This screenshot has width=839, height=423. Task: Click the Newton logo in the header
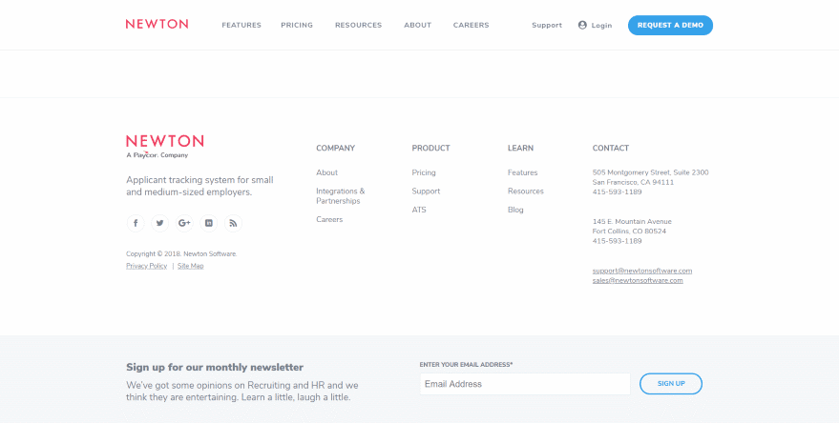[157, 24]
